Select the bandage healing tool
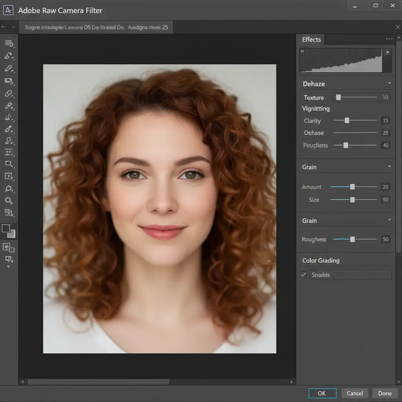 pyautogui.click(x=9, y=94)
